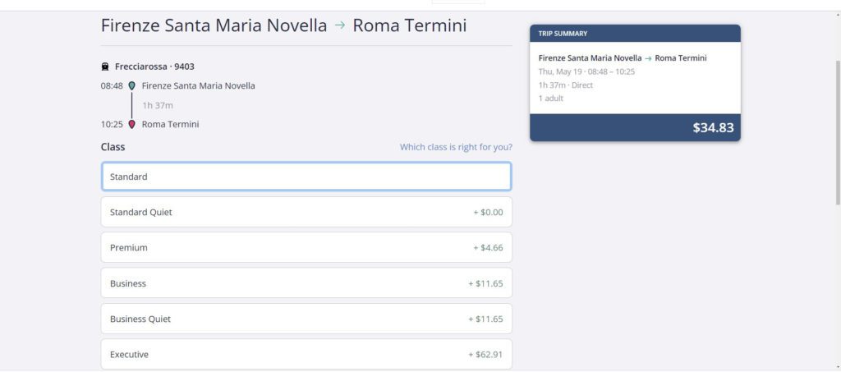
Task: Click the arrow icon in the route heading
Action: click(339, 25)
